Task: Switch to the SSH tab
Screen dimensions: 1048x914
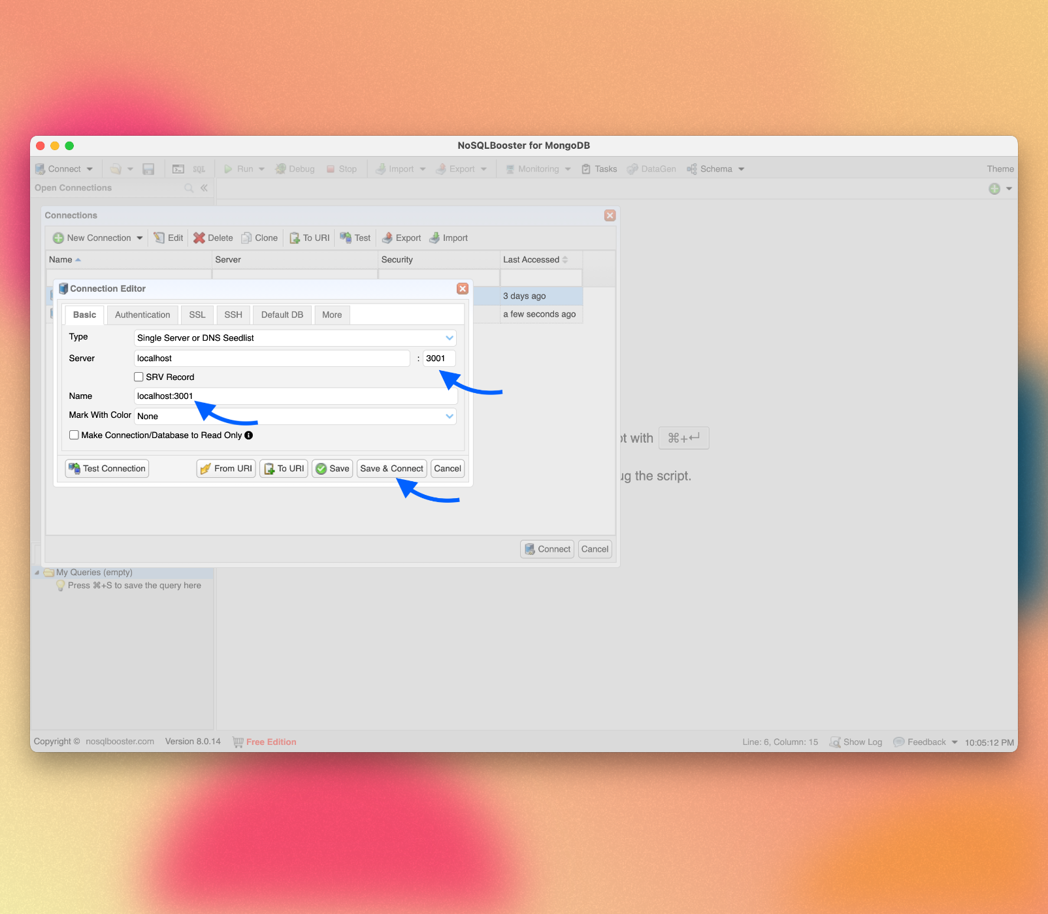Action: [x=233, y=315]
